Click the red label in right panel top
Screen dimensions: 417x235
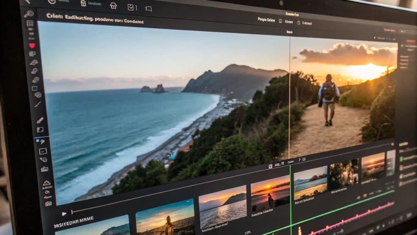point(411,41)
